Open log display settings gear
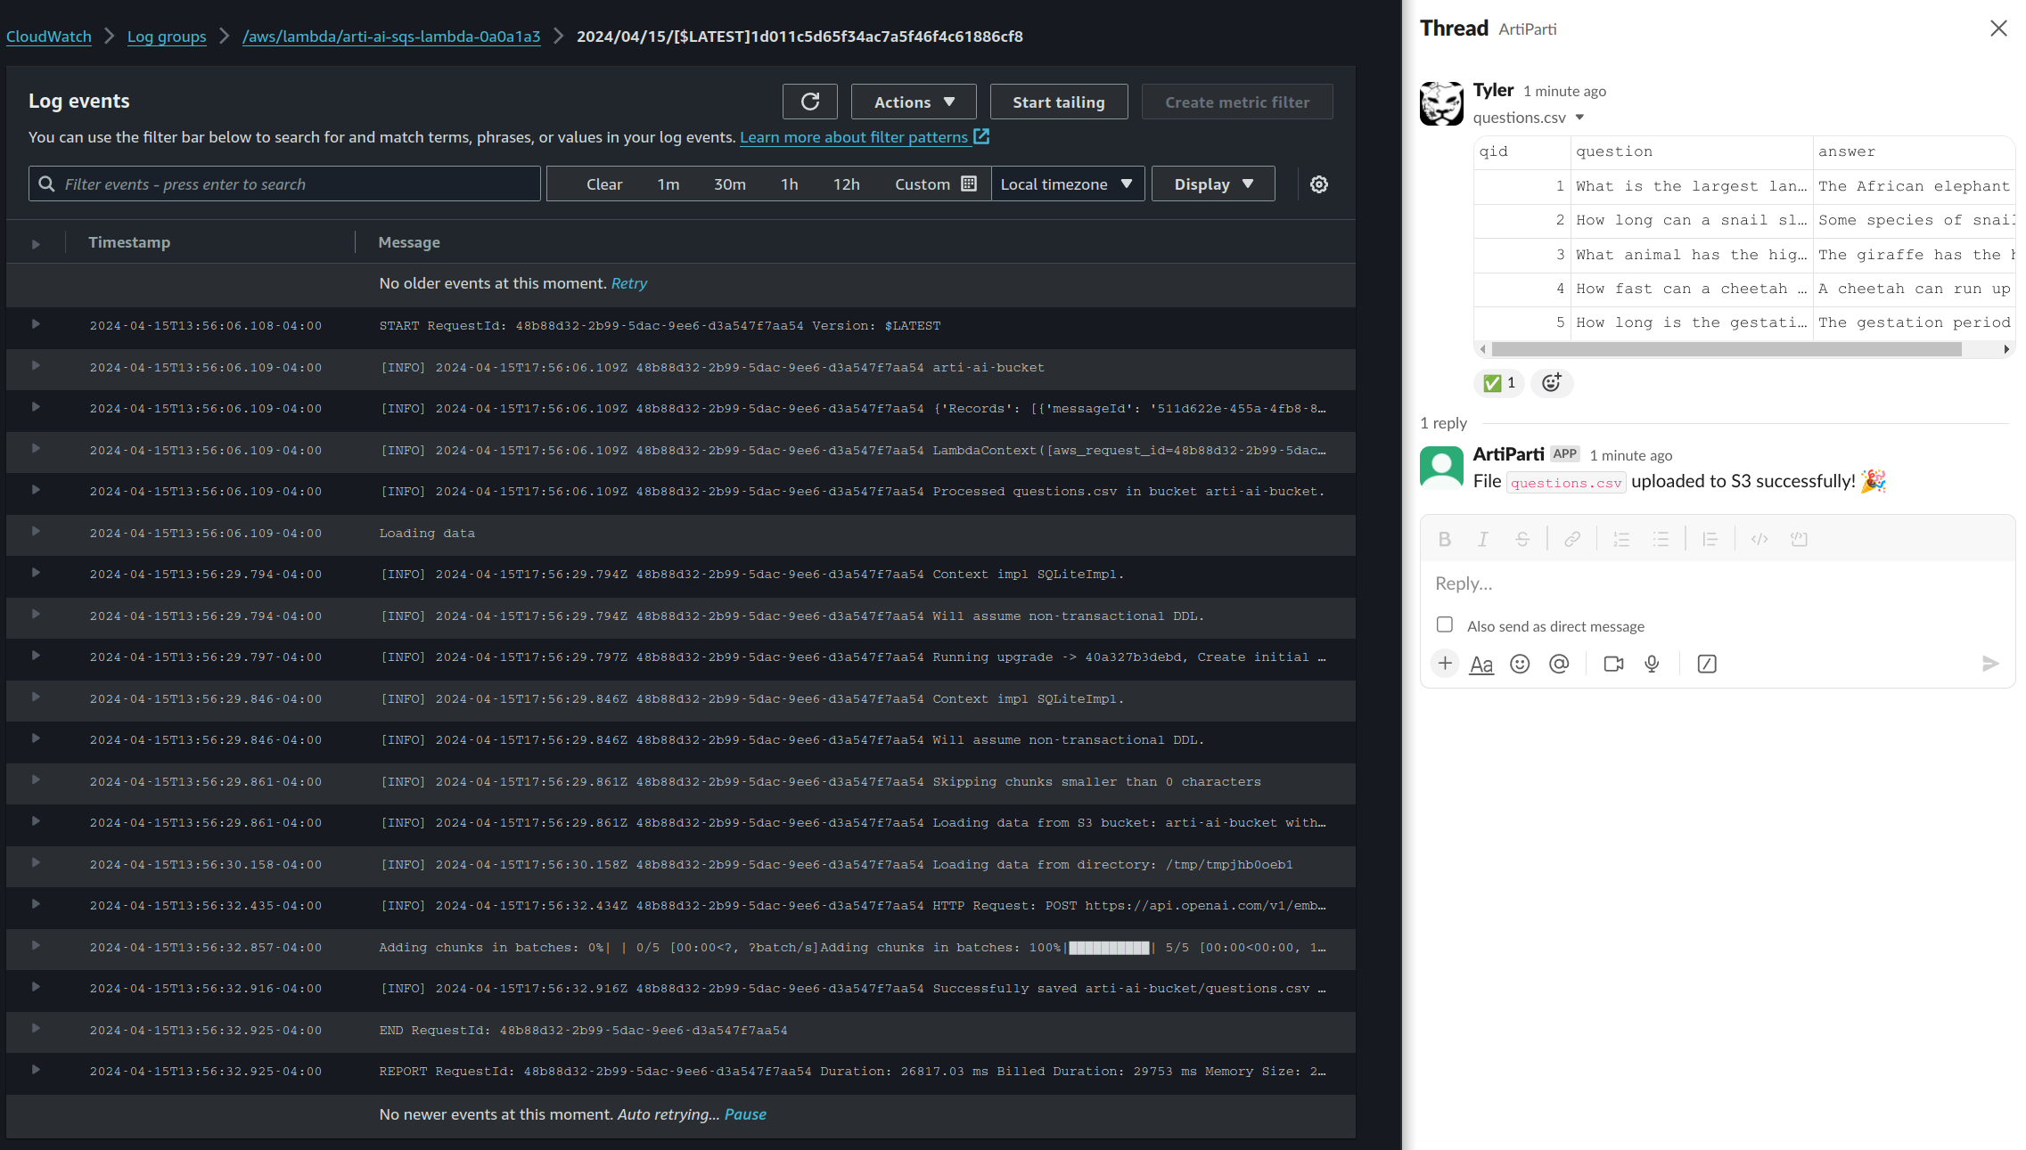2026x1150 pixels. [x=1319, y=184]
